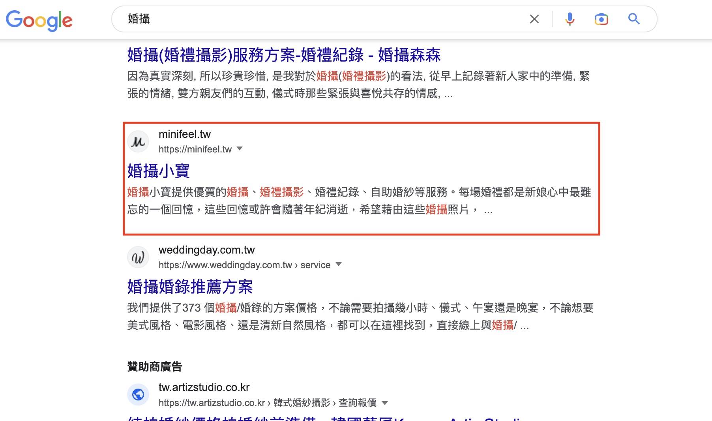Click the minifeel.tw site name
The width and height of the screenshot is (712, 421).
tap(185, 134)
